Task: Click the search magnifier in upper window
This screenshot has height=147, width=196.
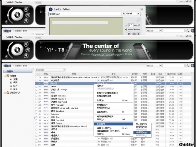Action: click(188, 31)
